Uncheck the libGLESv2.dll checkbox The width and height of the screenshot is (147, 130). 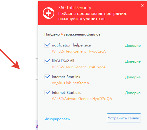(47, 61)
